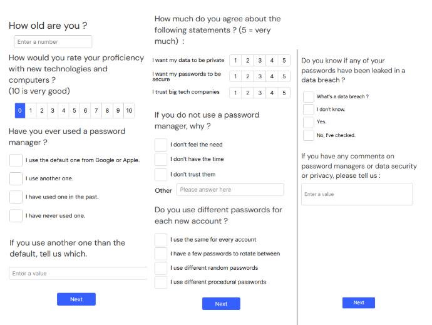
Task: Check 'What's a data breach ?' option
Action: click(x=309, y=97)
